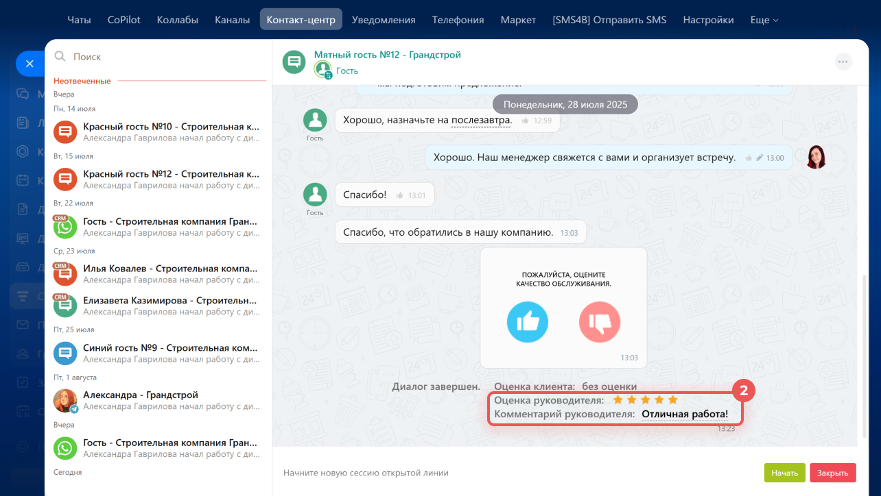Viewport: 881px width, 496px height.
Task: Select the Контакт-центр tab
Action: [301, 20]
